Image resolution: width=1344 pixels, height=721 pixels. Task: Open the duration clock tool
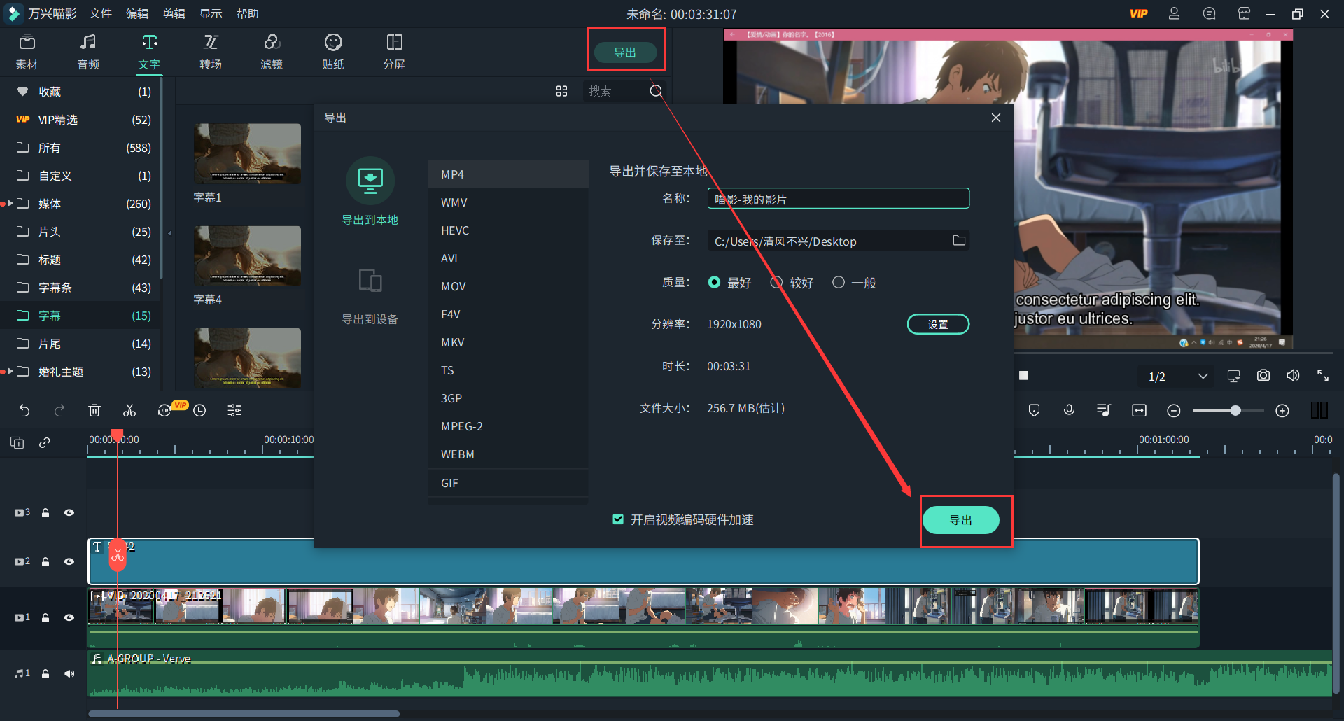199,411
